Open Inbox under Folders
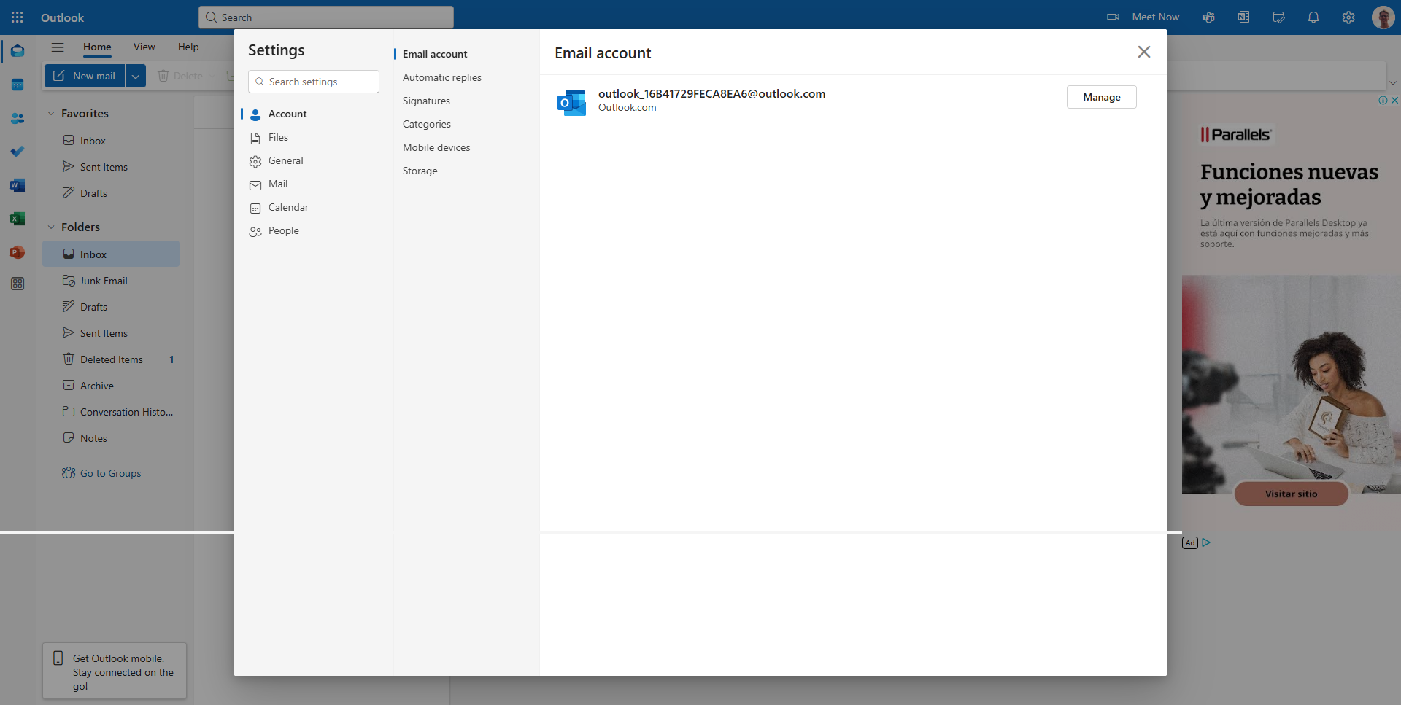This screenshot has width=1401, height=705. [111, 254]
